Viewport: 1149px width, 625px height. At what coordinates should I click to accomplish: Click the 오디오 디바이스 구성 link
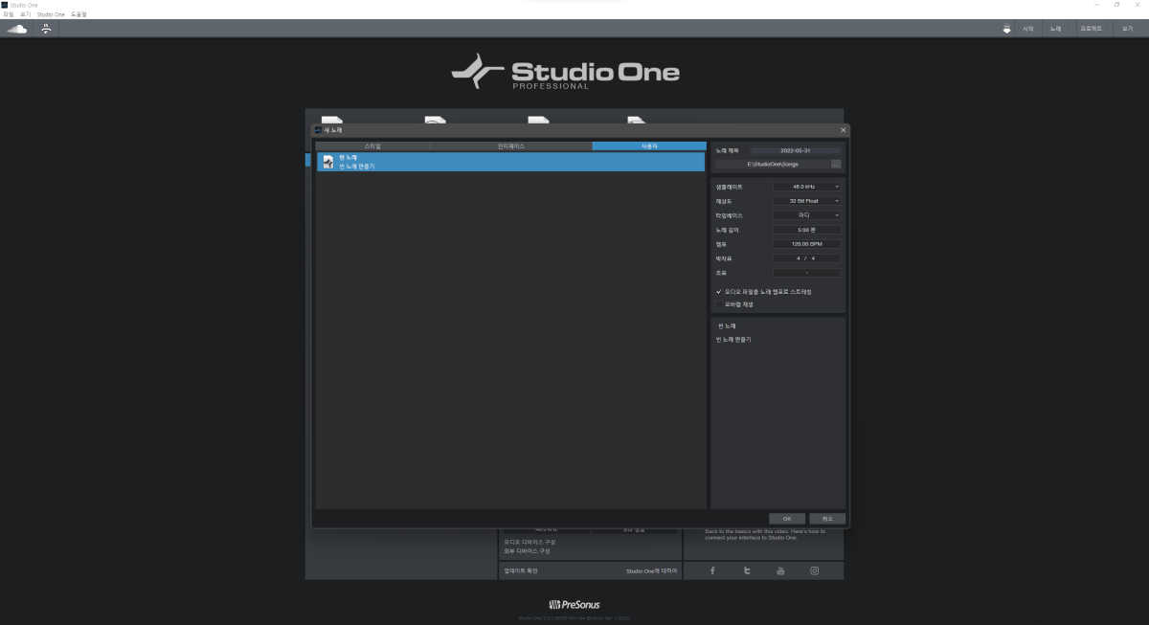529,542
